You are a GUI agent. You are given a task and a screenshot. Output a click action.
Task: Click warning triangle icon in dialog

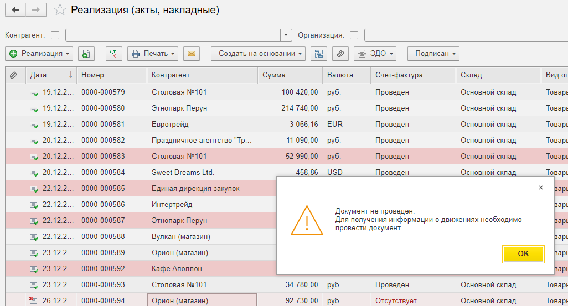pos(307,221)
